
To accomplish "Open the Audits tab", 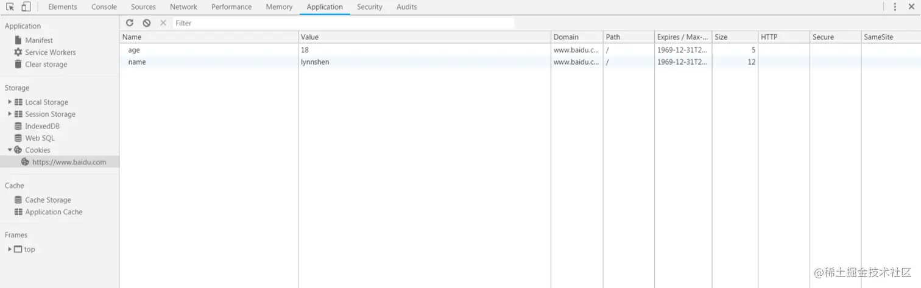I will tap(407, 7).
